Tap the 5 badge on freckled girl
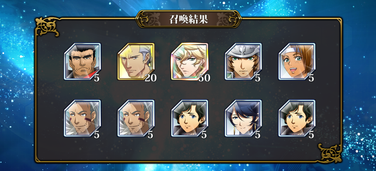The height and width of the screenshot is (171, 376). point(311,78)
